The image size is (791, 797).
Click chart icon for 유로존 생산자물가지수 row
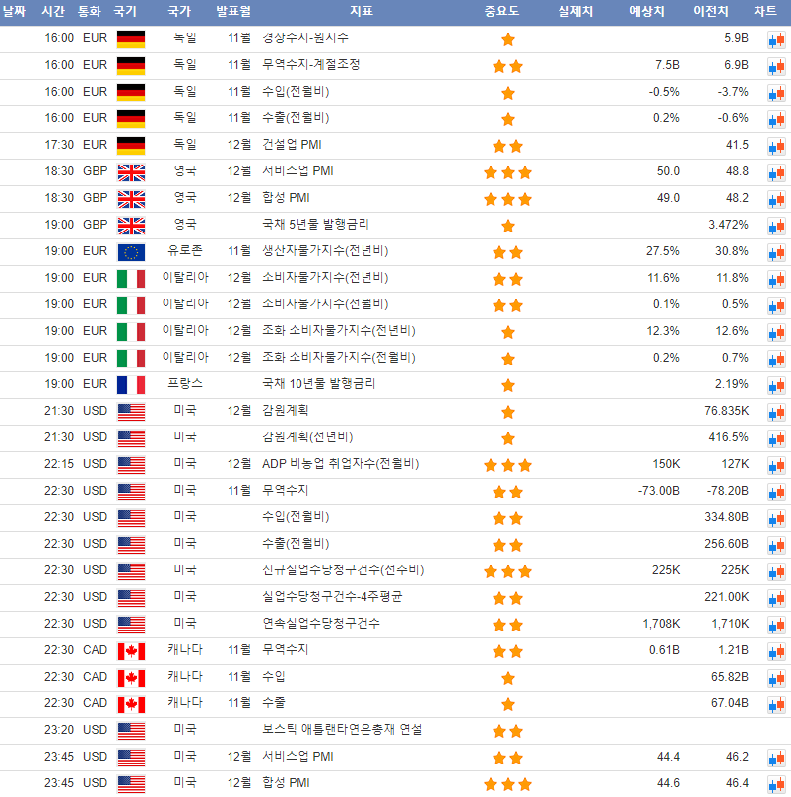[x=776, y=251]
